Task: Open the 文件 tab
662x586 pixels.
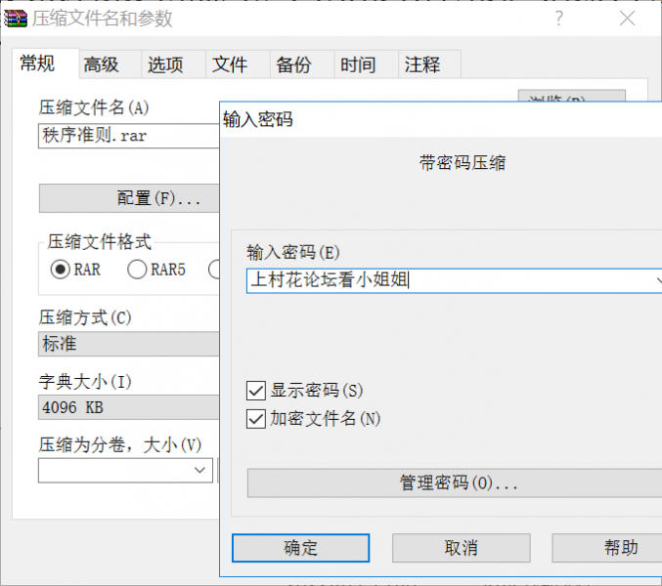Action: click(230, 64)
